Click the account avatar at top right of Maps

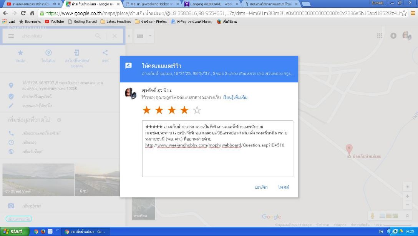(407, 36)
